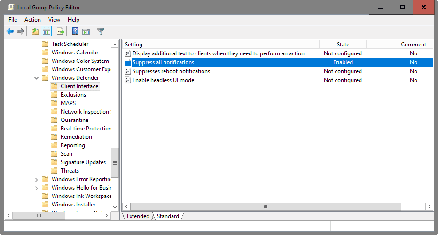Toggle the Show/Hide Console Tree icon
Image resolution: width=438 pixels, height=235 pixels.
tap(47, 31)
